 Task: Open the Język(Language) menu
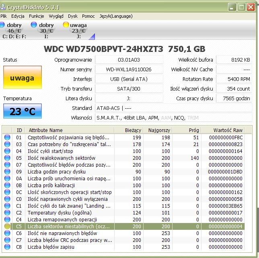pos(116,16)
